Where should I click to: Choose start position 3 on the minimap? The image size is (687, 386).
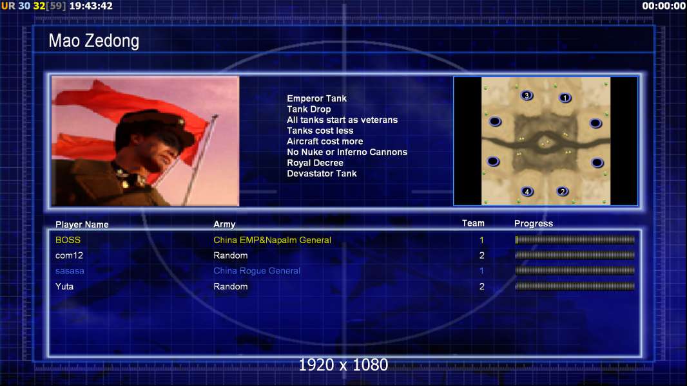pyautogui.click(x=527, y=95)
